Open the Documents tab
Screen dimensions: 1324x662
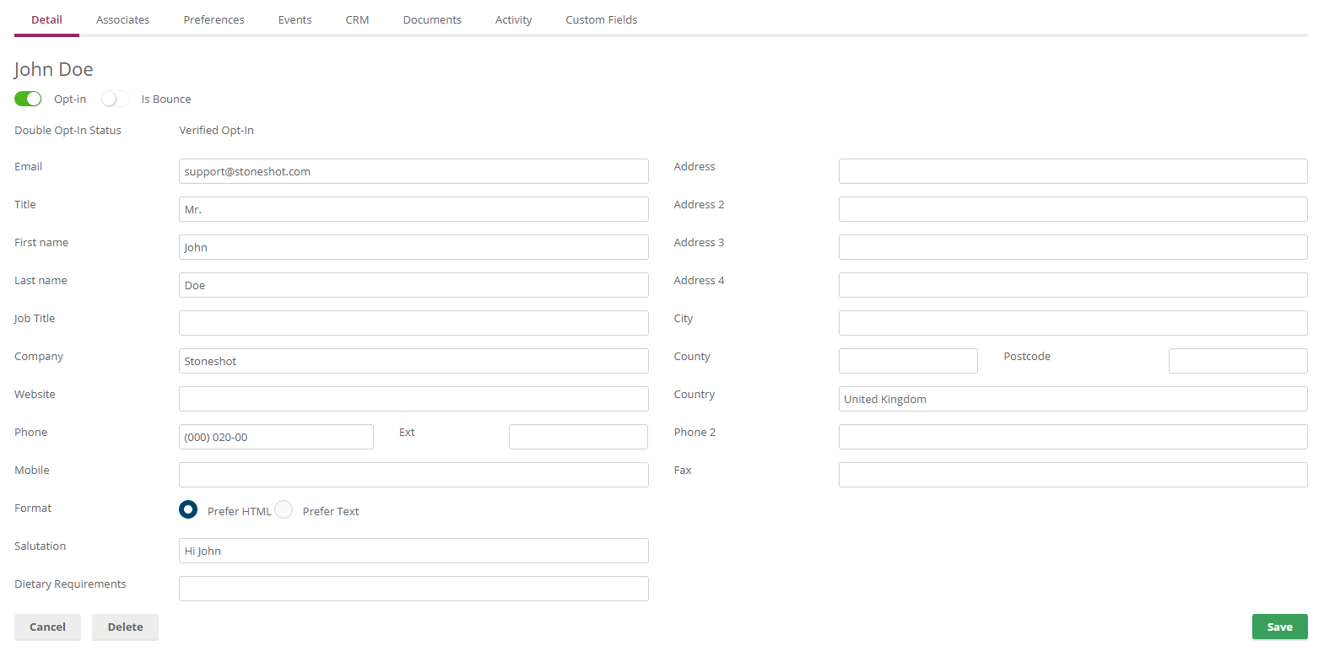(432, 19)
